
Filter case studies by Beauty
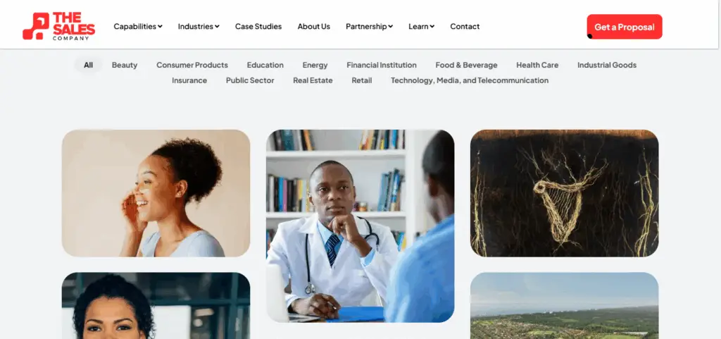pos(125,66)
